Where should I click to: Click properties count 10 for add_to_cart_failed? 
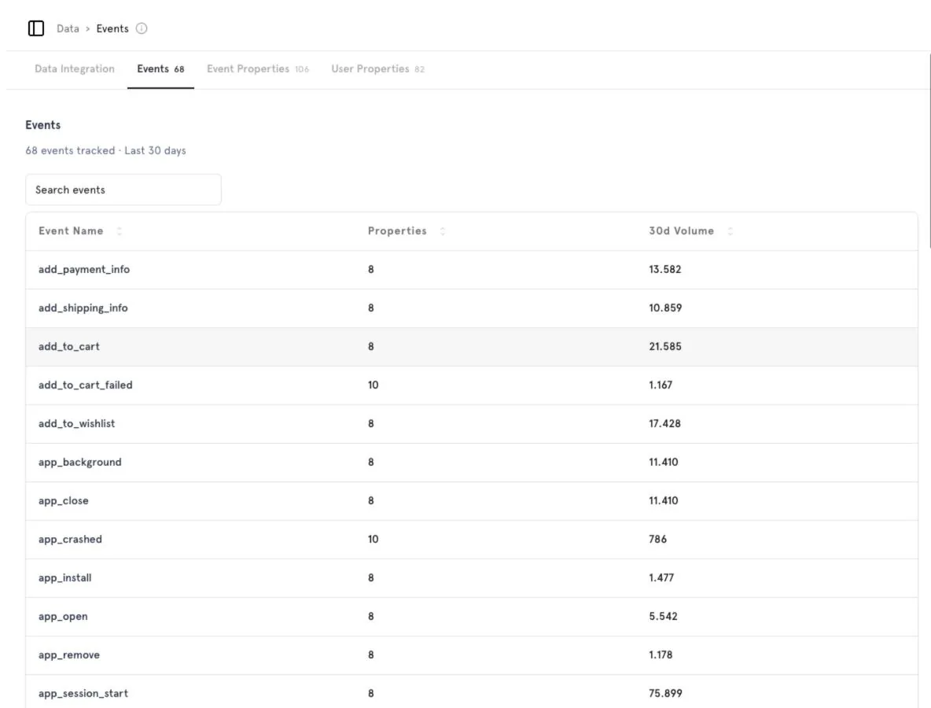(373, 385)
